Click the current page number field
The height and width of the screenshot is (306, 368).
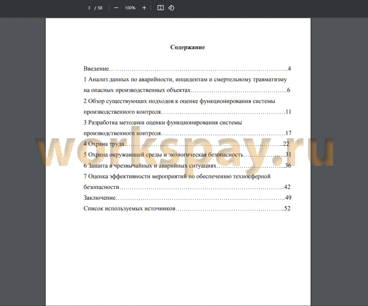tap(89, 8)
